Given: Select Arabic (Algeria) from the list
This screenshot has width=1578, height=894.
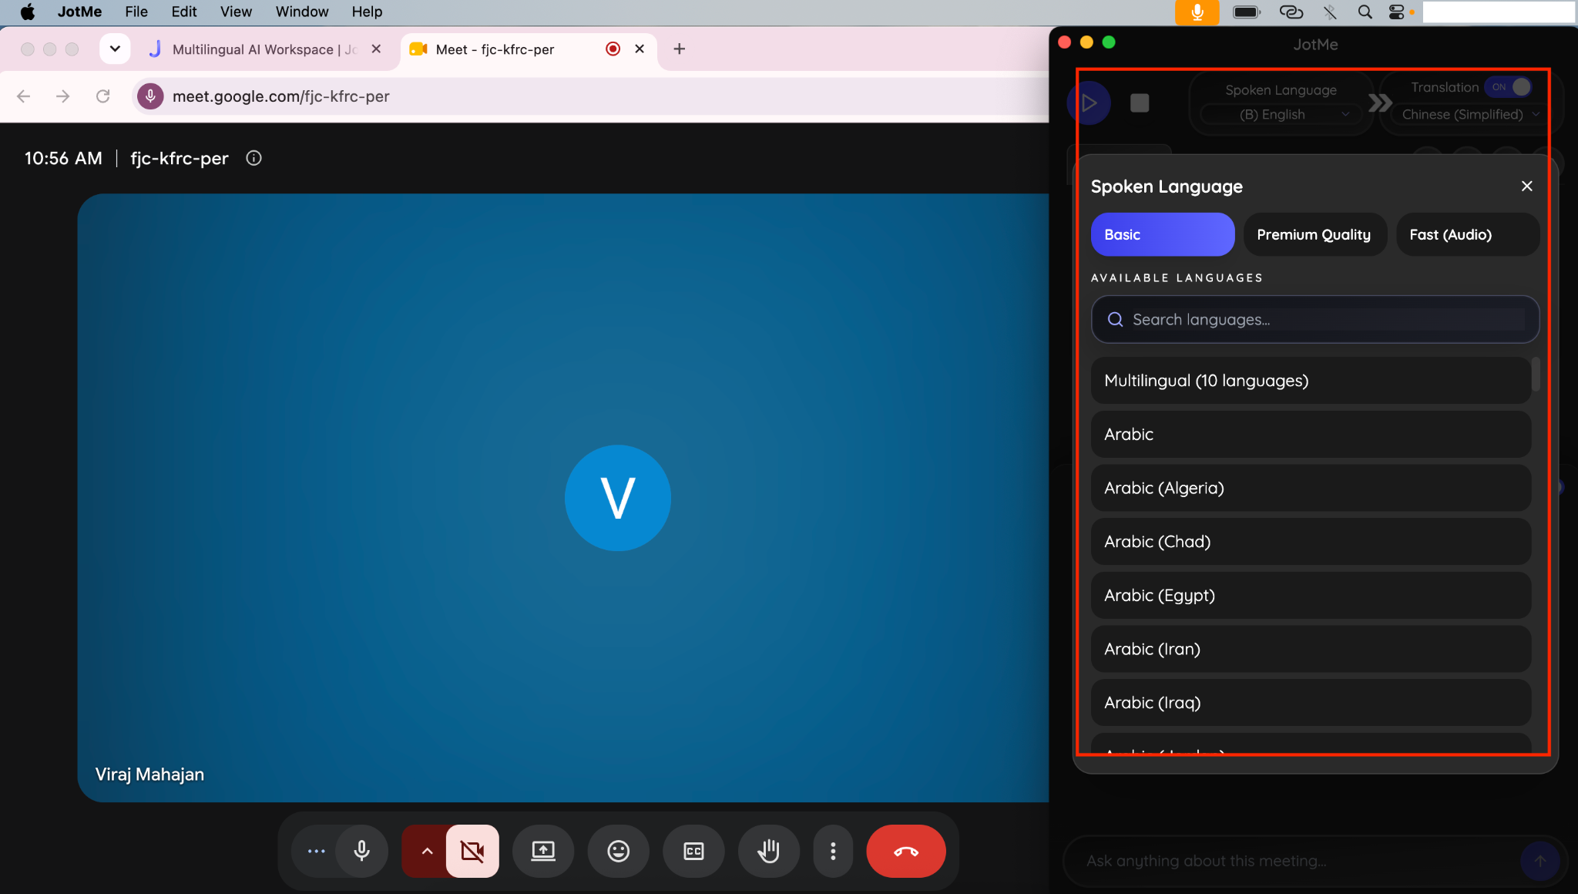Looking at the screenshot, I should [x=1310, y=488].
